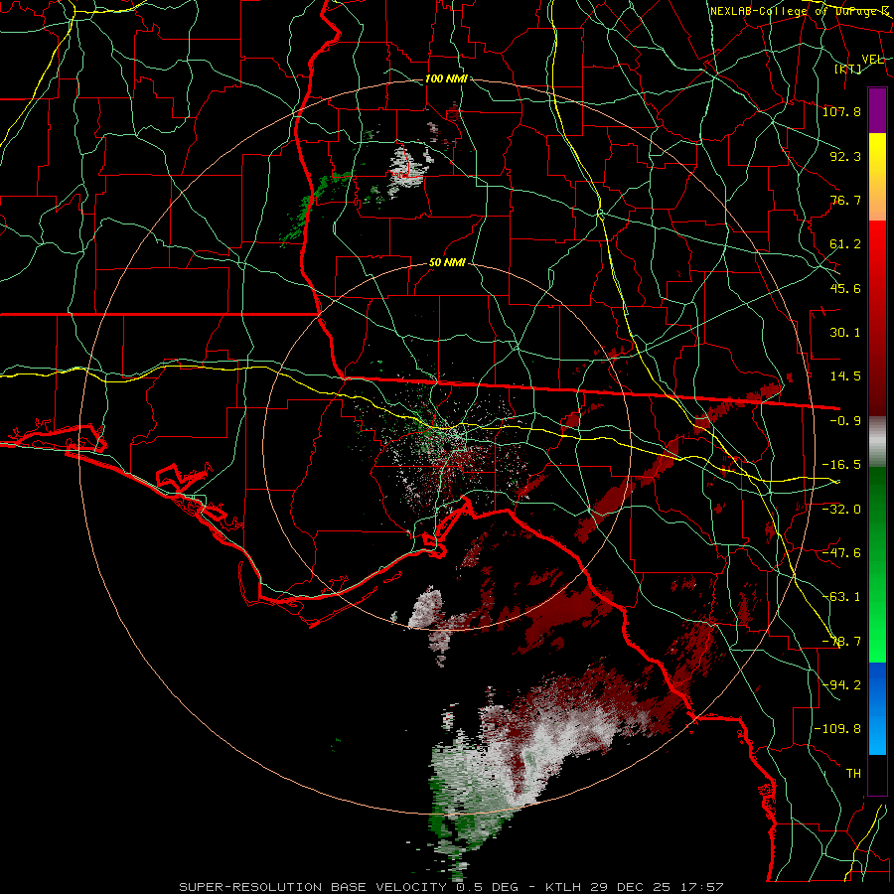
Task: Click the 100 NMI range ring label
Action: pos(446,78)
